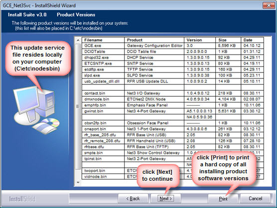
Task: Click the RFR Handheld Unit (USB) cell
Action: [154, 141]
